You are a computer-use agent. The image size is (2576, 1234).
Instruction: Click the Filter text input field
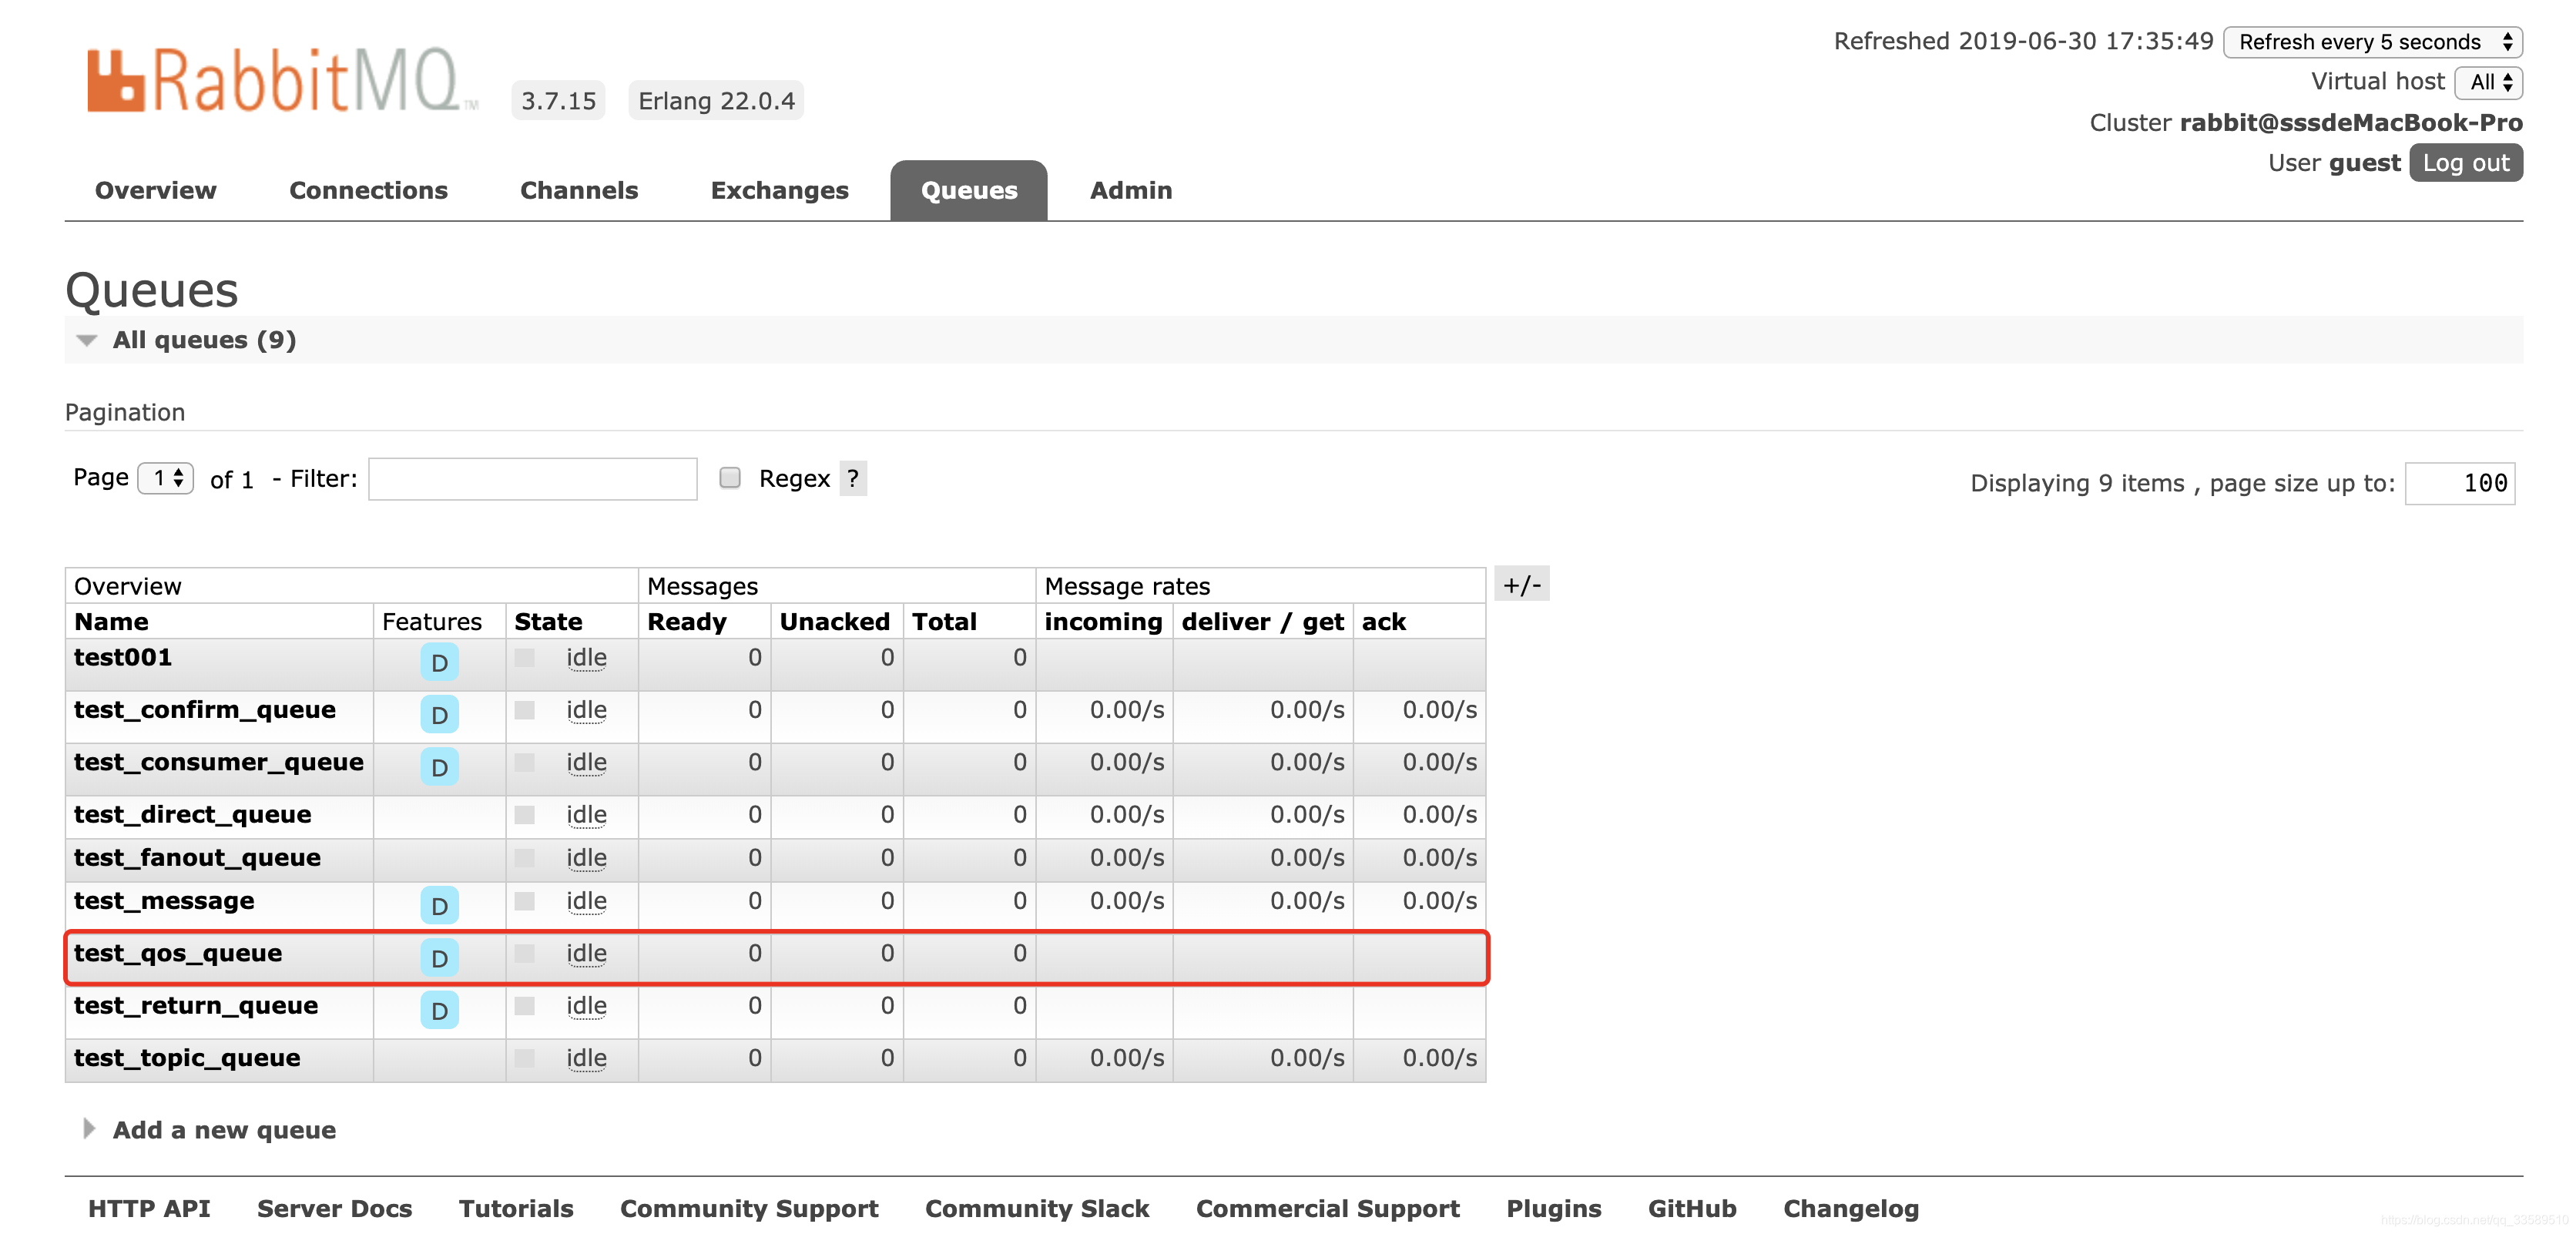coord(532,479)
